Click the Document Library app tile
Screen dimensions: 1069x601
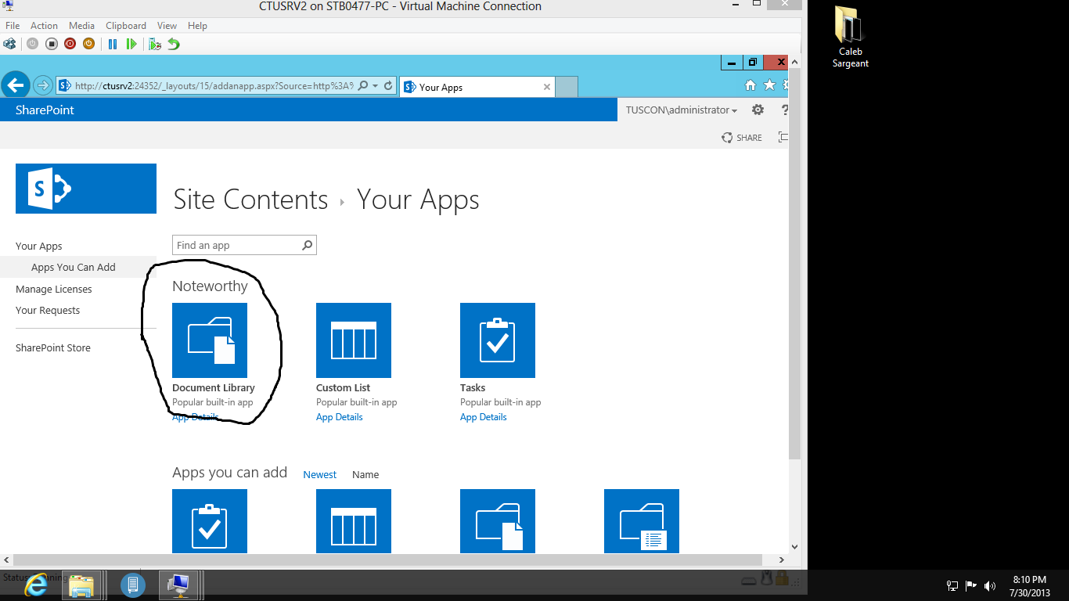tap(210, 340)
